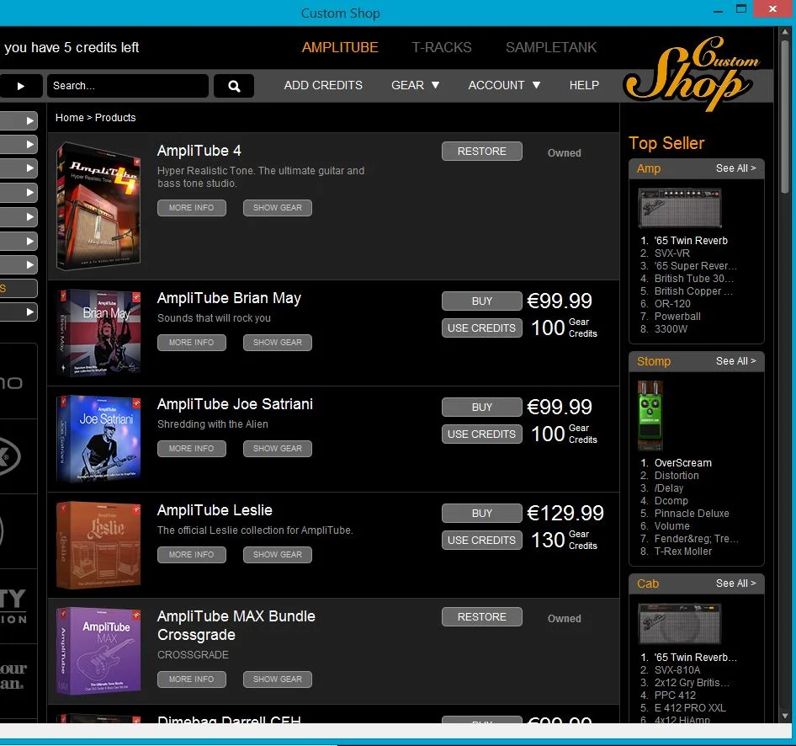Open the AmpliTube 4 box art
This screenshot has height=746, width=796.
[x=98, y=205]
